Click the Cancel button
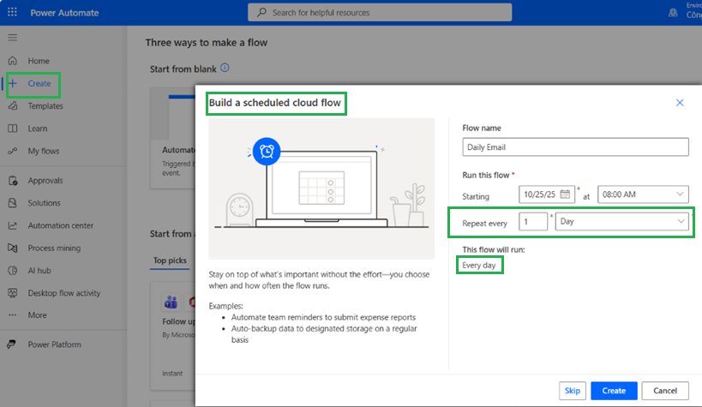 pos(665,391)
